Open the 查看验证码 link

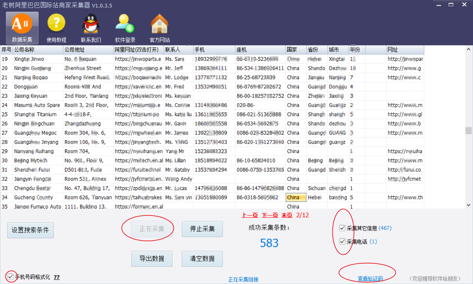click(x=370, y=279)
